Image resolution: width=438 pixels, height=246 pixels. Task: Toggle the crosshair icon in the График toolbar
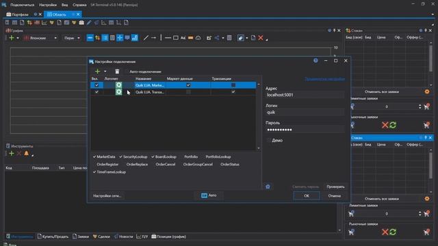(x=120, y=38)
